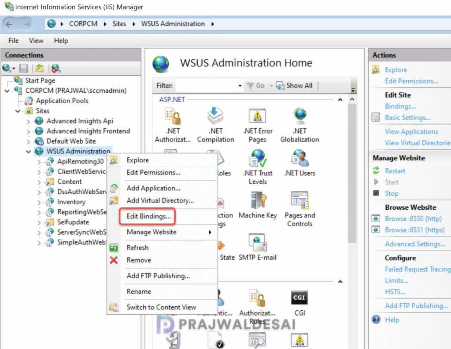Screen dimensions: 451x349
Task: Open the Filter dropdown arrow
Action: (240, 86)
